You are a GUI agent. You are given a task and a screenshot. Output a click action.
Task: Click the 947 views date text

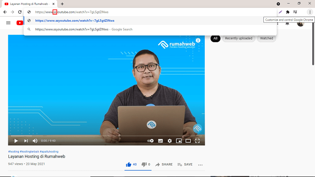click(26, 164)
